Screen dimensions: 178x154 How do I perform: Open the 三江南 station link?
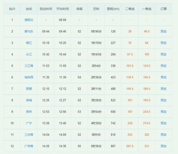click(29, 66)
